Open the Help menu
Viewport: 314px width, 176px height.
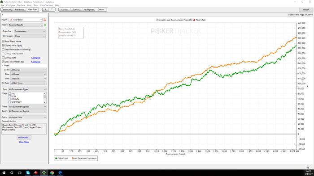point(57,5)
